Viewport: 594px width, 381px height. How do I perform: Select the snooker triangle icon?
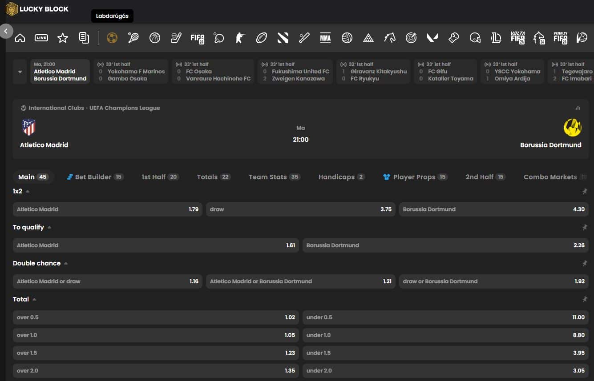[x=368, y=38]
